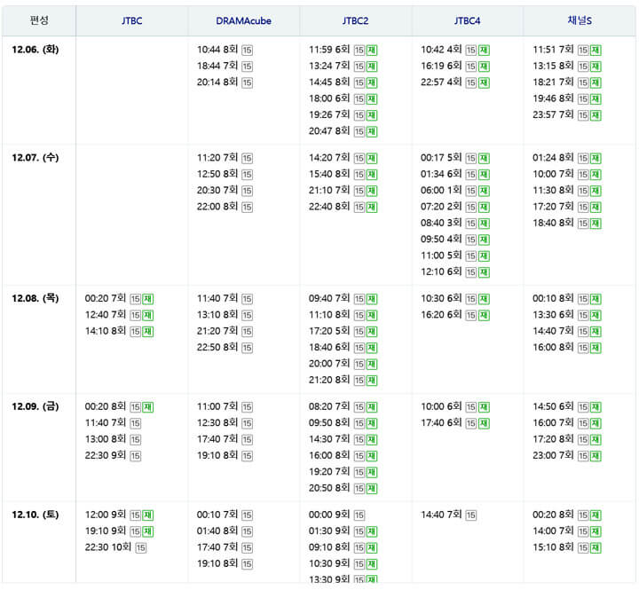Select DRAMAcube 12:30 8회 entry
The image size is (639, 590).
point(217,422)
